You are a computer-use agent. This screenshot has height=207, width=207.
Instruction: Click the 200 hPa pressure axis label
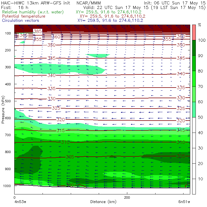point(8,50)
